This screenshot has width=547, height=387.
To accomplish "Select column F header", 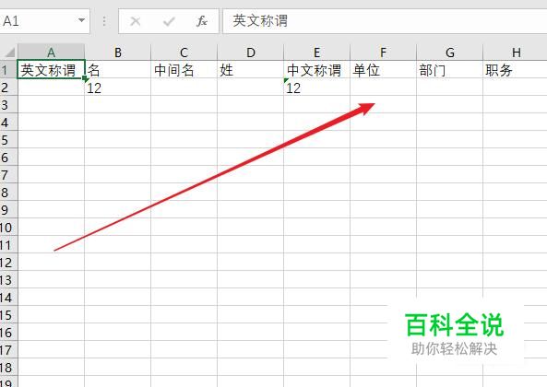I will (x=383, y=53).
